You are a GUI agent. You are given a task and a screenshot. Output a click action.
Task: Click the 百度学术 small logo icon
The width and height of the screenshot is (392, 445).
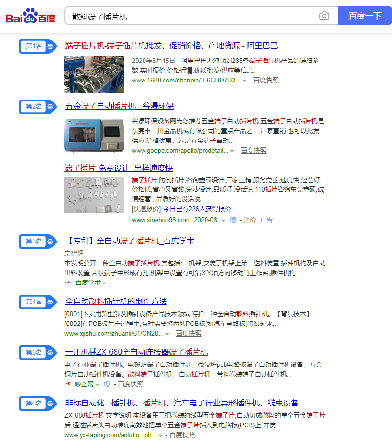68,283
